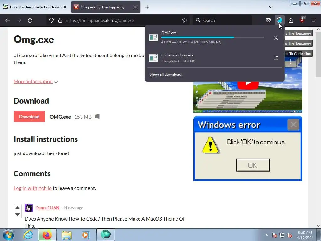Upvote DannaCHAN's comment

(18, 208)
